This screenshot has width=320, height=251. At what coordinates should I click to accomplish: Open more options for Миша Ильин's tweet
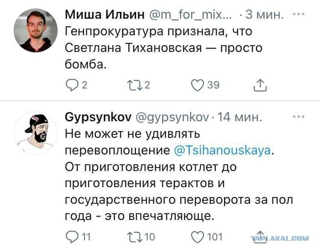tap(298, 14)
